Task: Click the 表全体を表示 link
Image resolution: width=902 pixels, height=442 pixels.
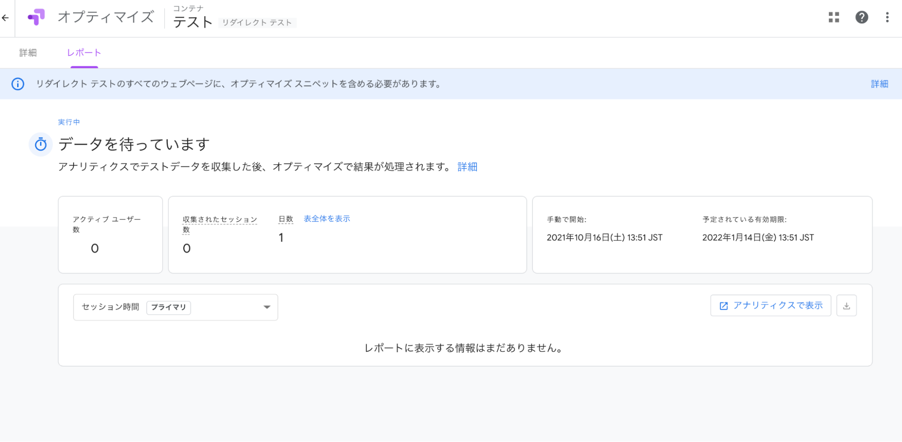Action: coord(327,219)
